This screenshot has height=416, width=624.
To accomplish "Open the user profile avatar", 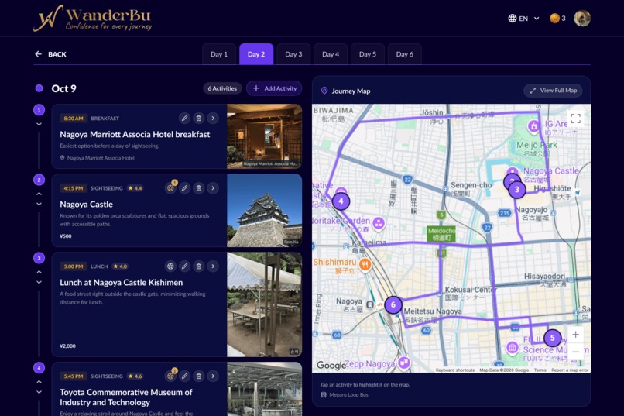I will pos(582,19).
